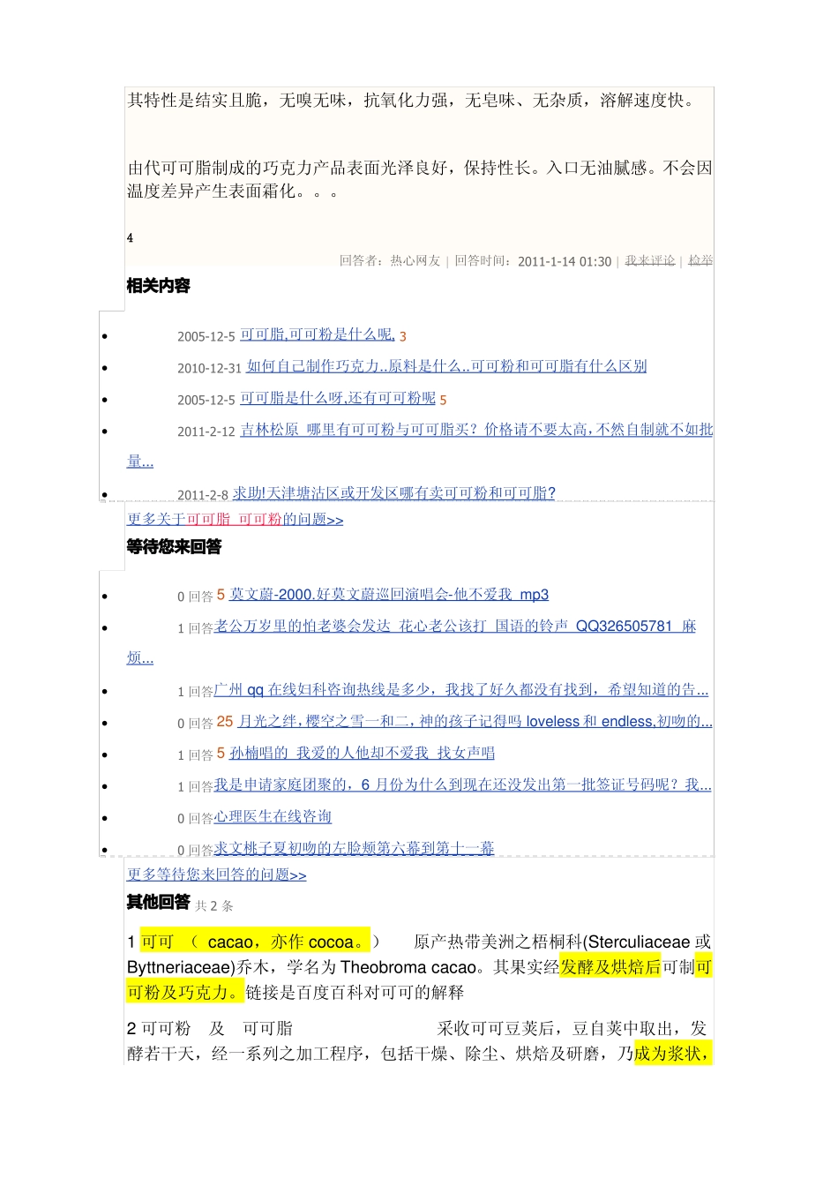838x1186 pixels.
Task: Click the text '回答者: 热心网友'
Action: pyautogui.click(x=390, y=261)
